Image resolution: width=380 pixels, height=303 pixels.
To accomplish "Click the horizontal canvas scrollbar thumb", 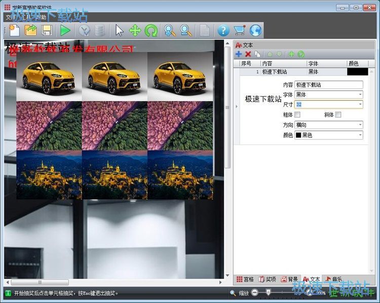I will point(40,282).
